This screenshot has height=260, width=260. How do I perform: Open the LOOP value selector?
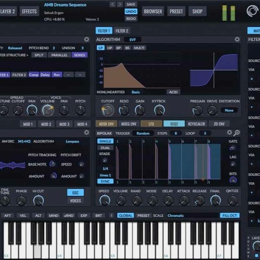pyautogui.click(x=205, y=133)
